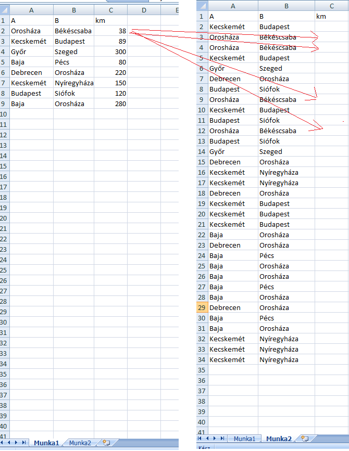The width and height of the screenshot is (349, 451).
Task: Click the 38 km cell
Action: tap(111, 31)
